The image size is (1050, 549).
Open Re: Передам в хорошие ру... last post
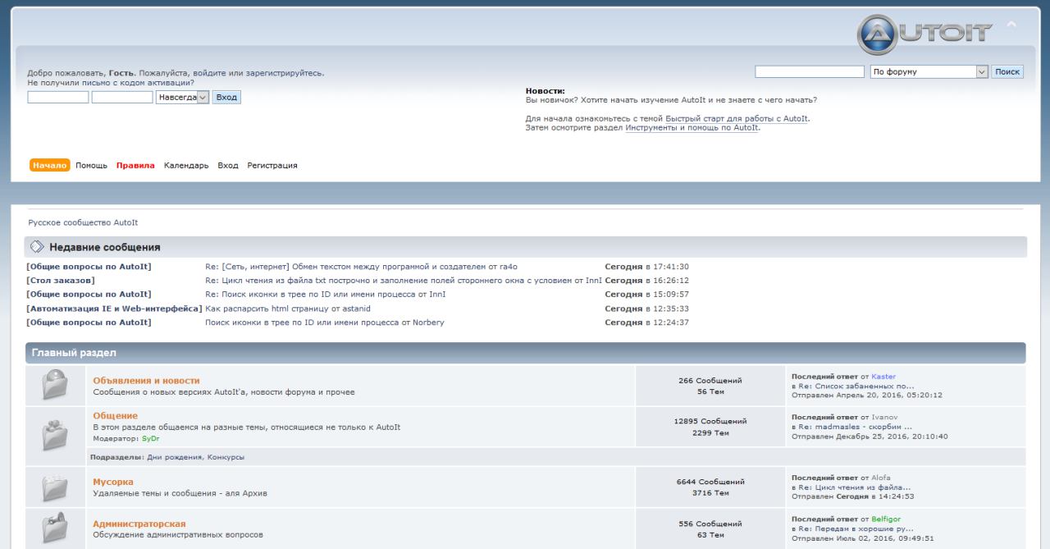(855, 528)
